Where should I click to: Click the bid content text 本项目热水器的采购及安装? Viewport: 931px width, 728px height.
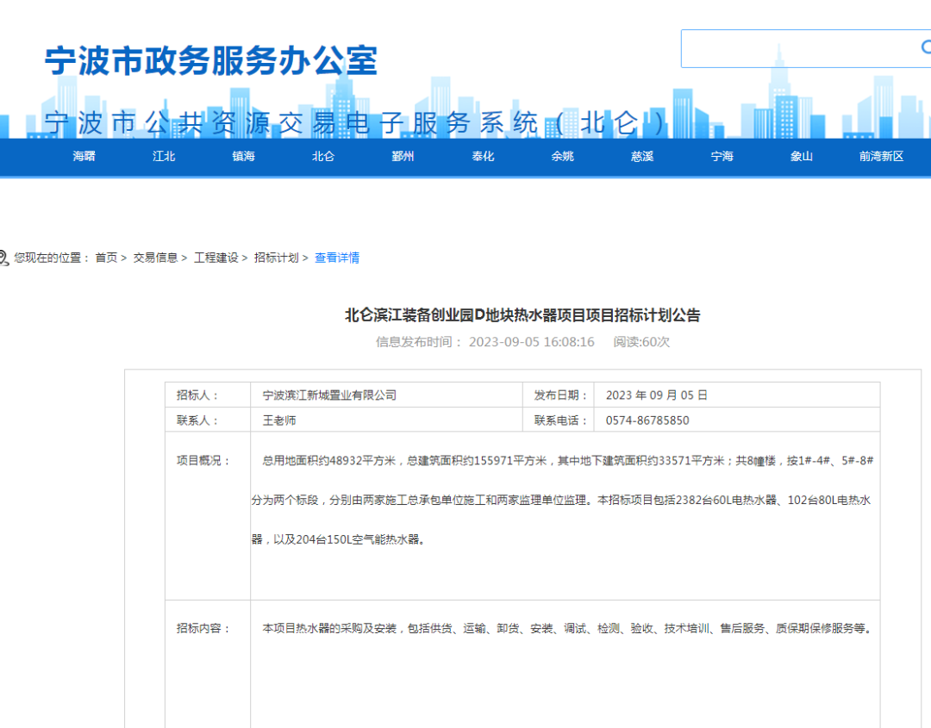tap(567, 628)
